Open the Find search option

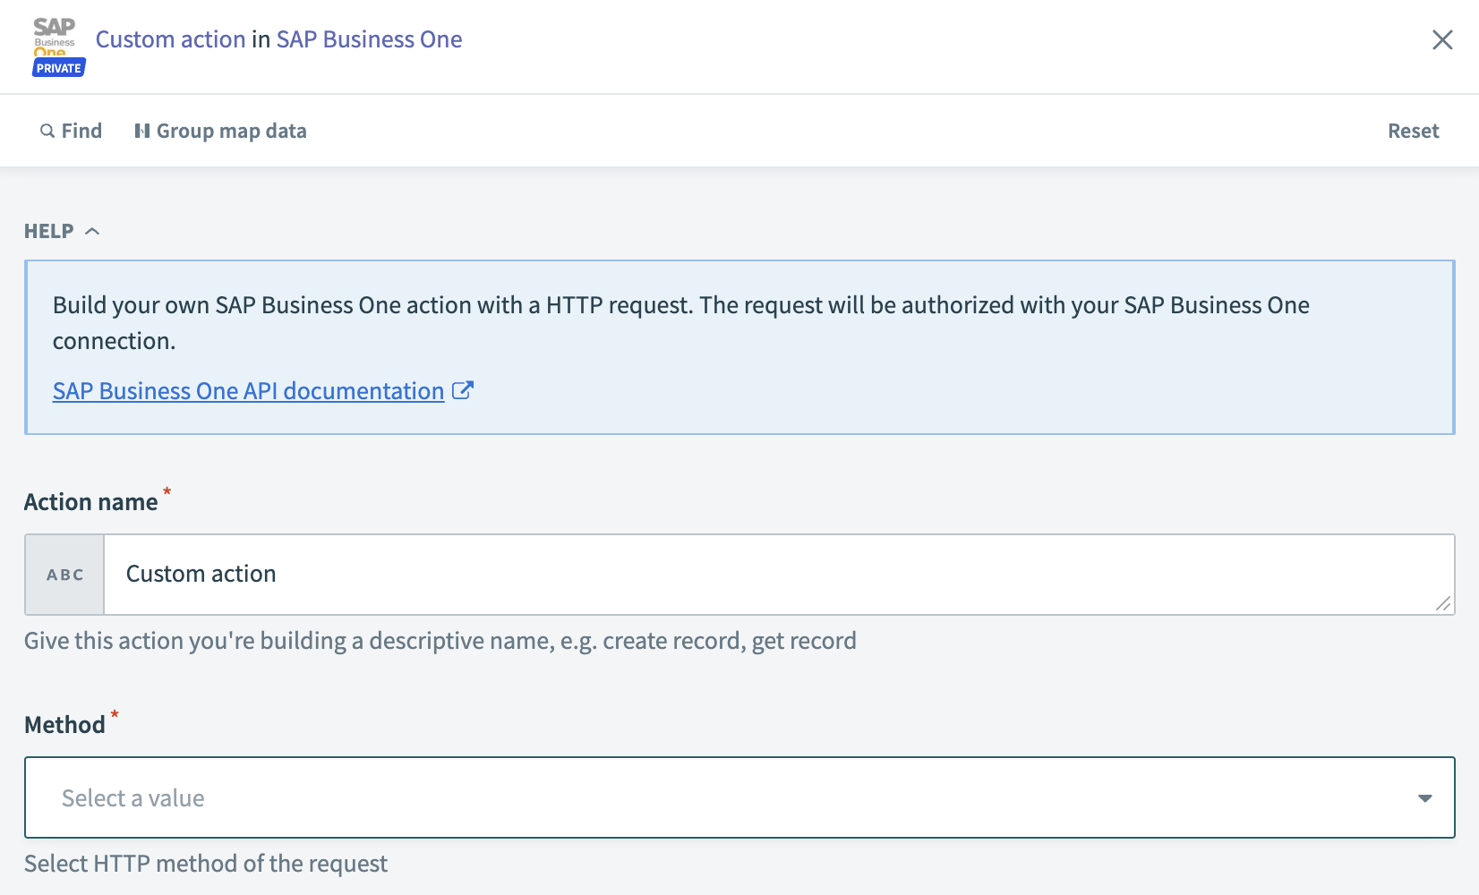pyautogui.click(x=71, y=131)
